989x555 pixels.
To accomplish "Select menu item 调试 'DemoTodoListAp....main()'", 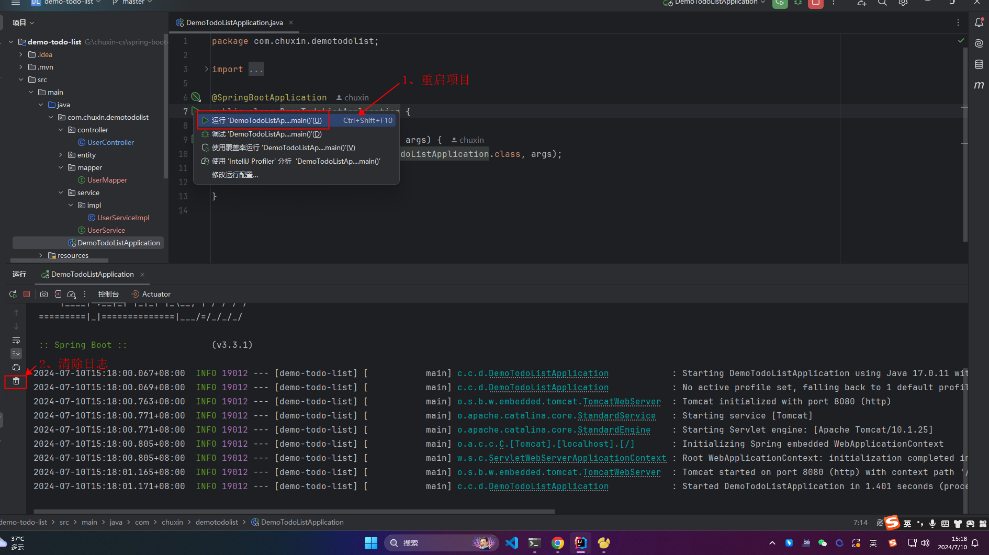I will (x=296, y=134).
